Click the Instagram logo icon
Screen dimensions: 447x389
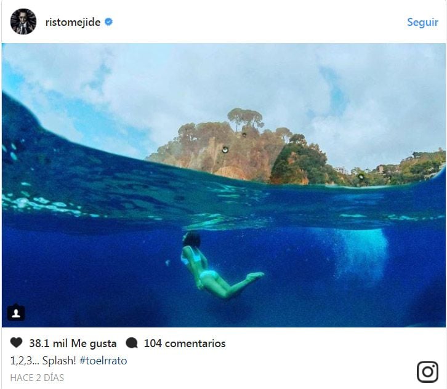[x=427, y=372]
